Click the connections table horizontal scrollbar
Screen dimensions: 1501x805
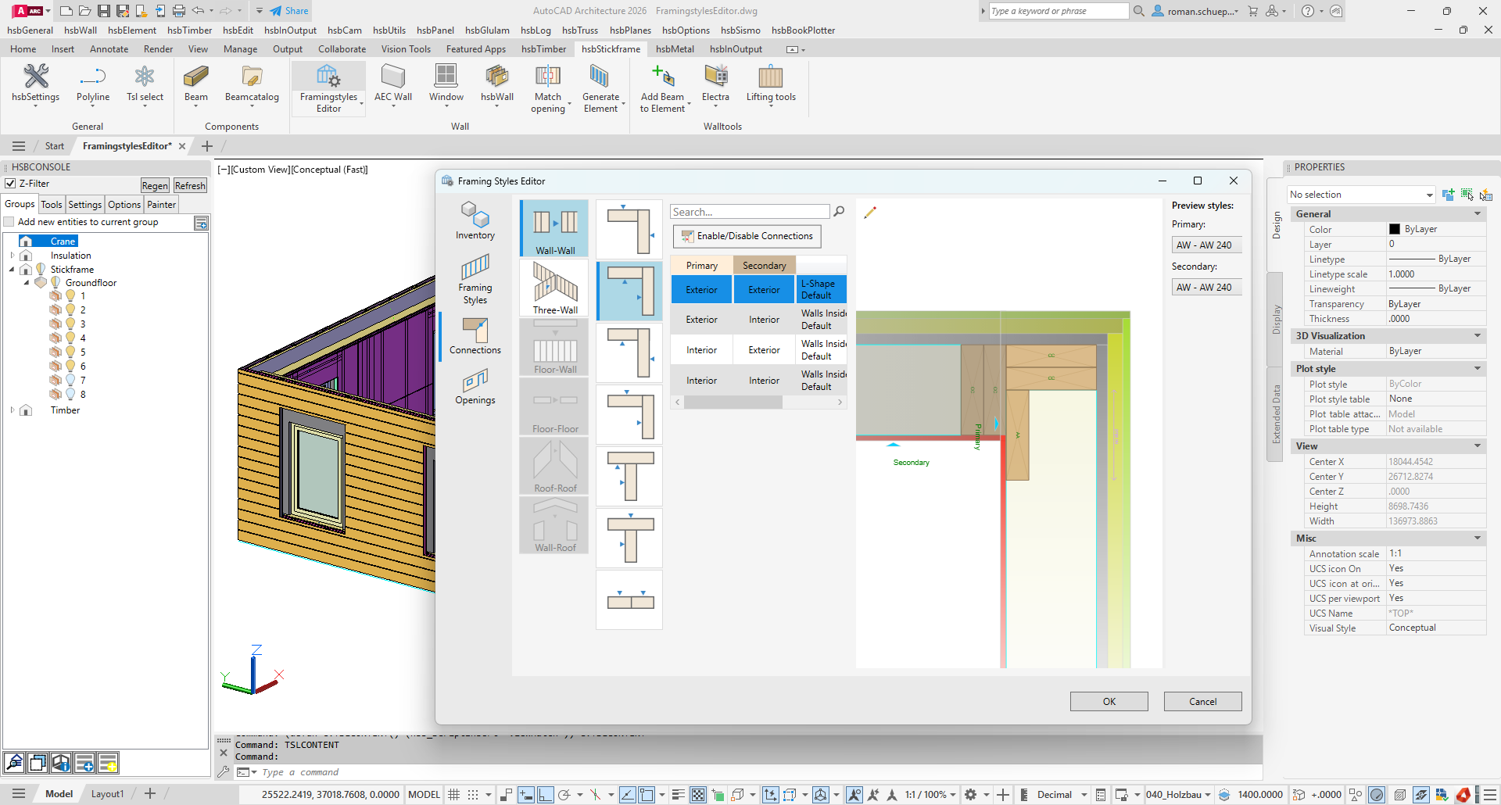click(733, 402)
